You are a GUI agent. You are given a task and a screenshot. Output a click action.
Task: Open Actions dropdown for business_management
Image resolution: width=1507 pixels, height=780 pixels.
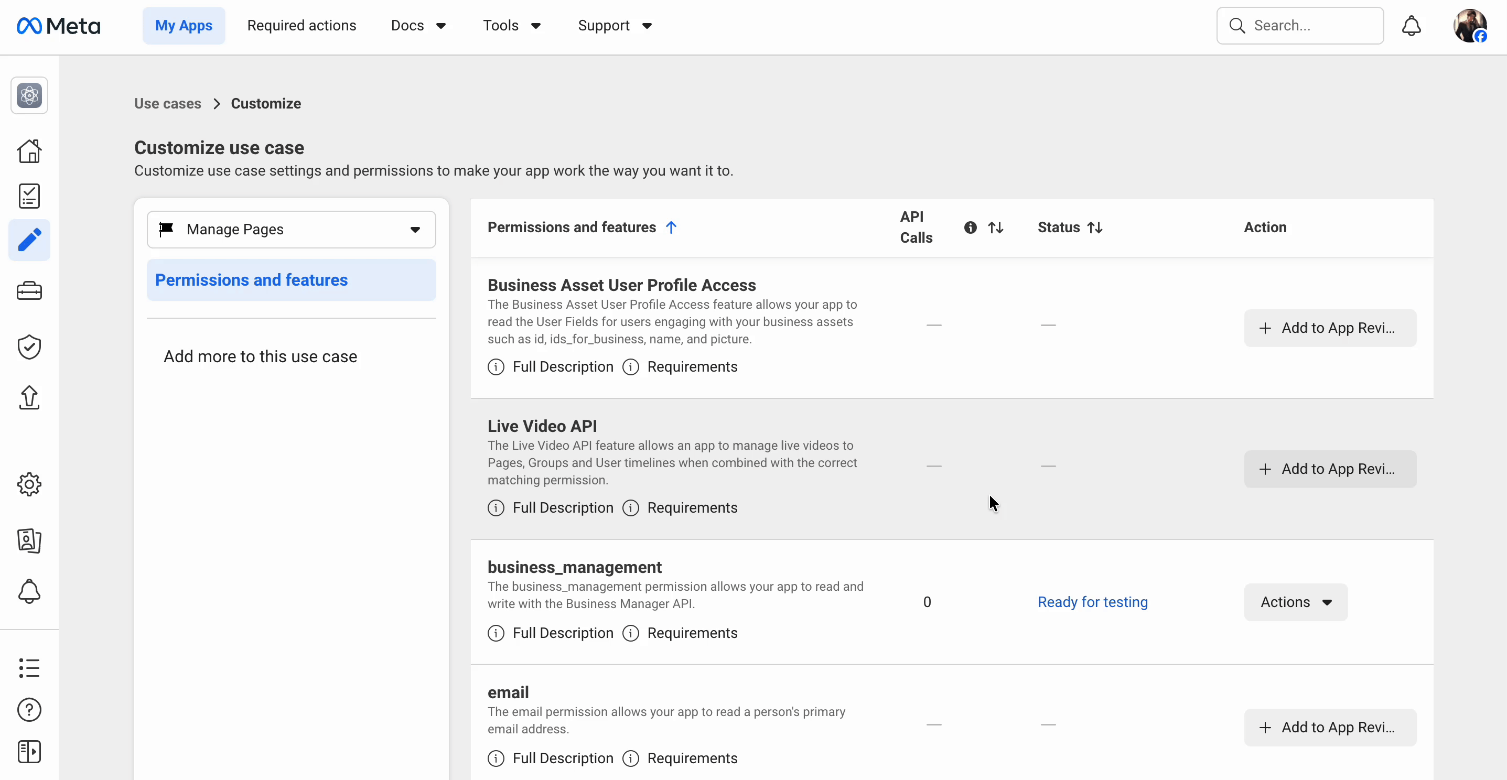(x=1296, y=602)
